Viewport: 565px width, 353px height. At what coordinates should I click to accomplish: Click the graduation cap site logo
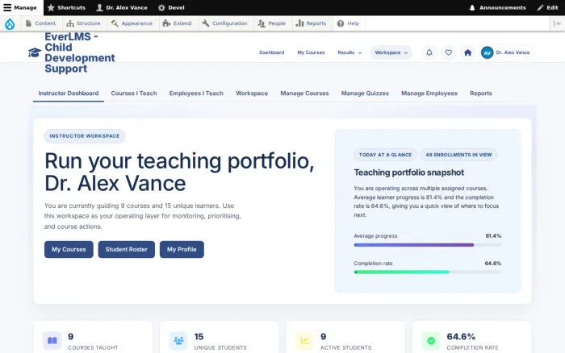[x=35, y=52]
